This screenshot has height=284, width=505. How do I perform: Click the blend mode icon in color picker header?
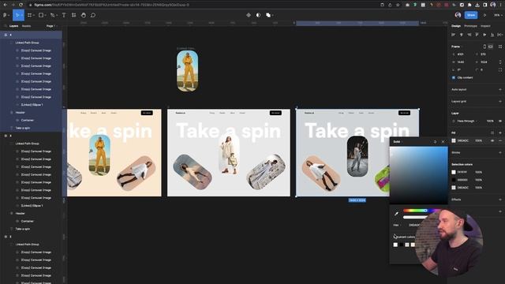tap(435, 142)
